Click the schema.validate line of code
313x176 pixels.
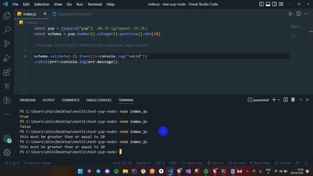pos(90,56)
